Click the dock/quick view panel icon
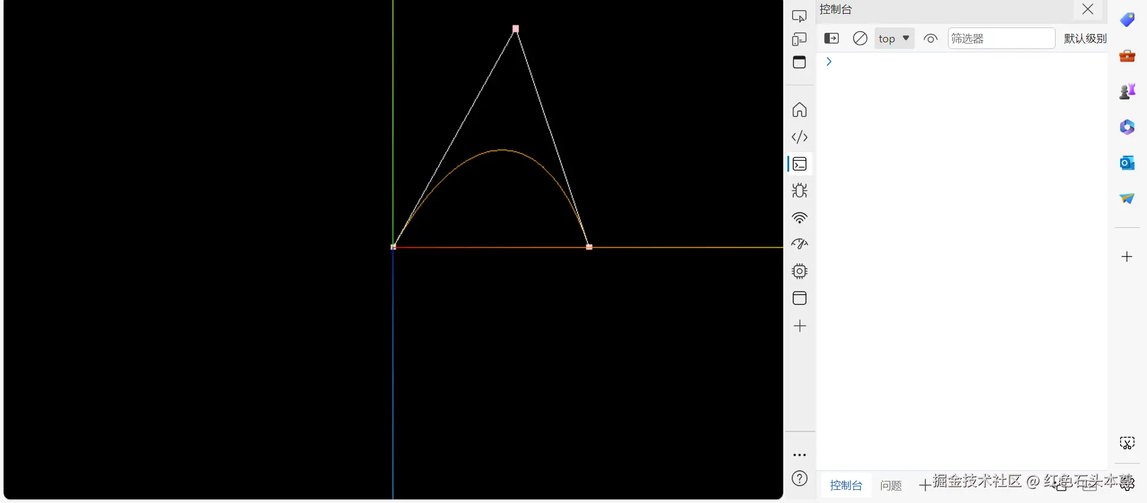The image size is (1147, 503). pos(799,62)
